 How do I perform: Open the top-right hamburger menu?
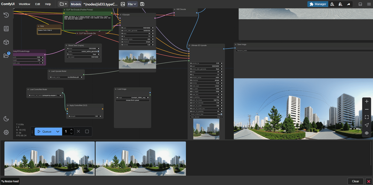pos(369,4)
